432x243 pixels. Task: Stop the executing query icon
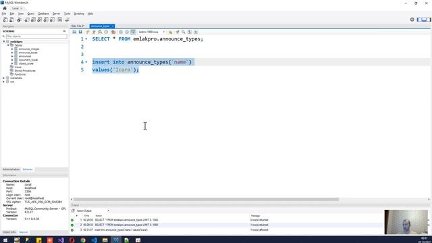click(106, 32)
